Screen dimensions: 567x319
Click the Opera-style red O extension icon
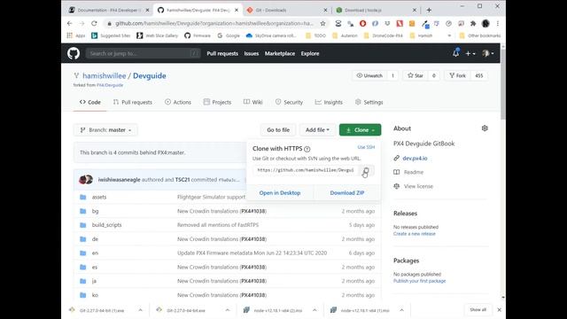point(362,24)
